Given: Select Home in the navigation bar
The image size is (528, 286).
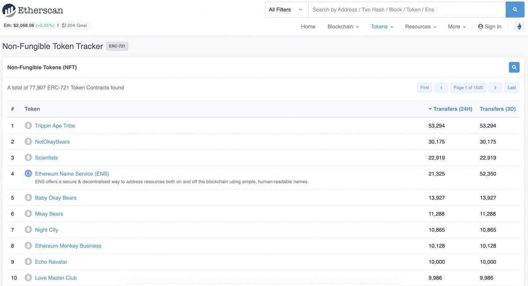Looking at the screenshot, I should pos(308,26).
